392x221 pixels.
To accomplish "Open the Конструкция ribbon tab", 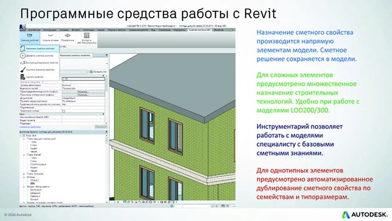I will point(50,30).
